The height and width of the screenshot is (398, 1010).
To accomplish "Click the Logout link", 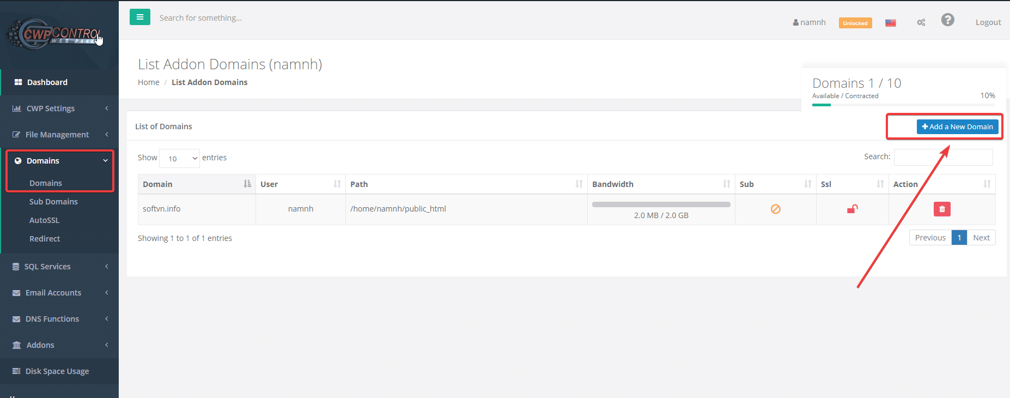I will tap(988, 22).
